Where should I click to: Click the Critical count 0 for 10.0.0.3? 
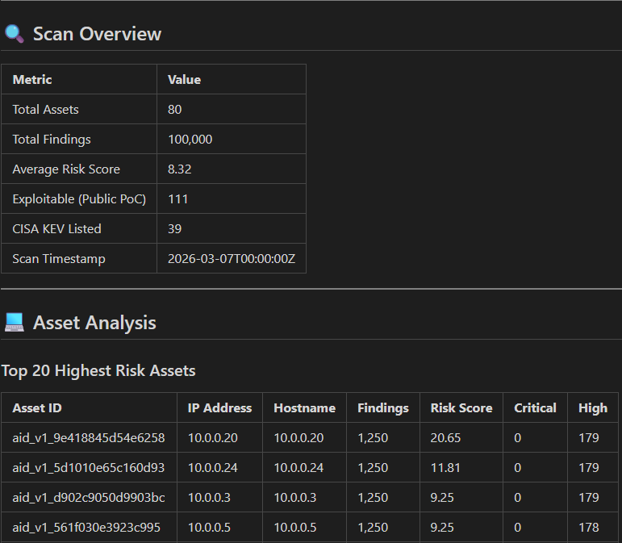pos(518,497)
